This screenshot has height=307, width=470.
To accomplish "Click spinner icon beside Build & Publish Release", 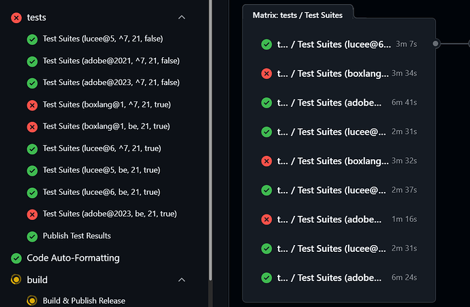I will point(32,300).
